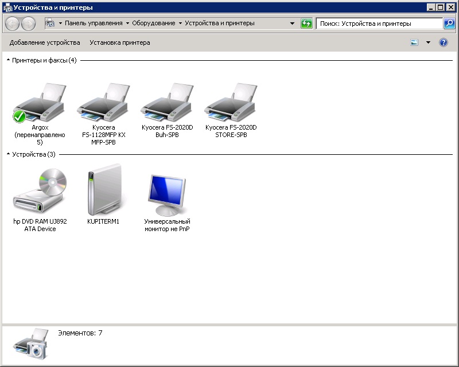Click the Поиск: Устройства и принтеры field
This screenshot has height=367, width=459.
[379, 24]
